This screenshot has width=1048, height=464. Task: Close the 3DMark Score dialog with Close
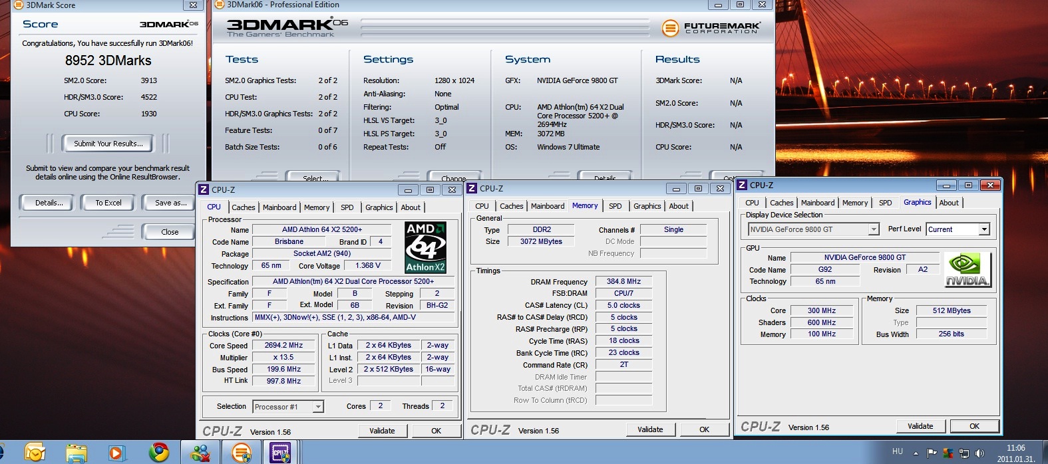point(170,232)
